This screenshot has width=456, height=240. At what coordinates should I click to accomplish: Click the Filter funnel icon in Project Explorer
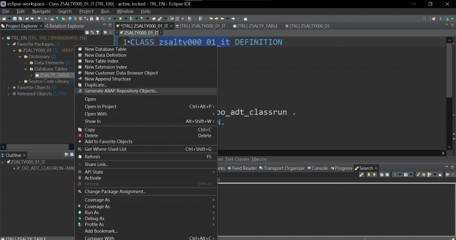click(x=98, y=32)
